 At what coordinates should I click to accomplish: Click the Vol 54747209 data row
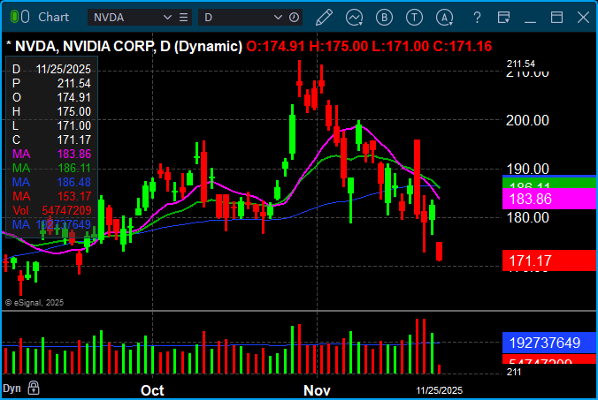click(x=52, y=210)
